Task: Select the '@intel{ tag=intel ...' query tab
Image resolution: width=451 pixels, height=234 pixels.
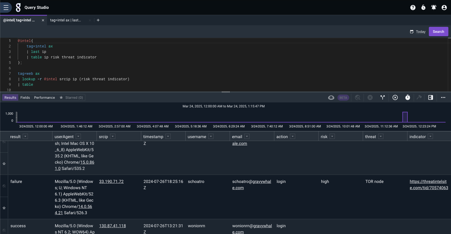Action: pyautogui.click(x=19, y=20)
